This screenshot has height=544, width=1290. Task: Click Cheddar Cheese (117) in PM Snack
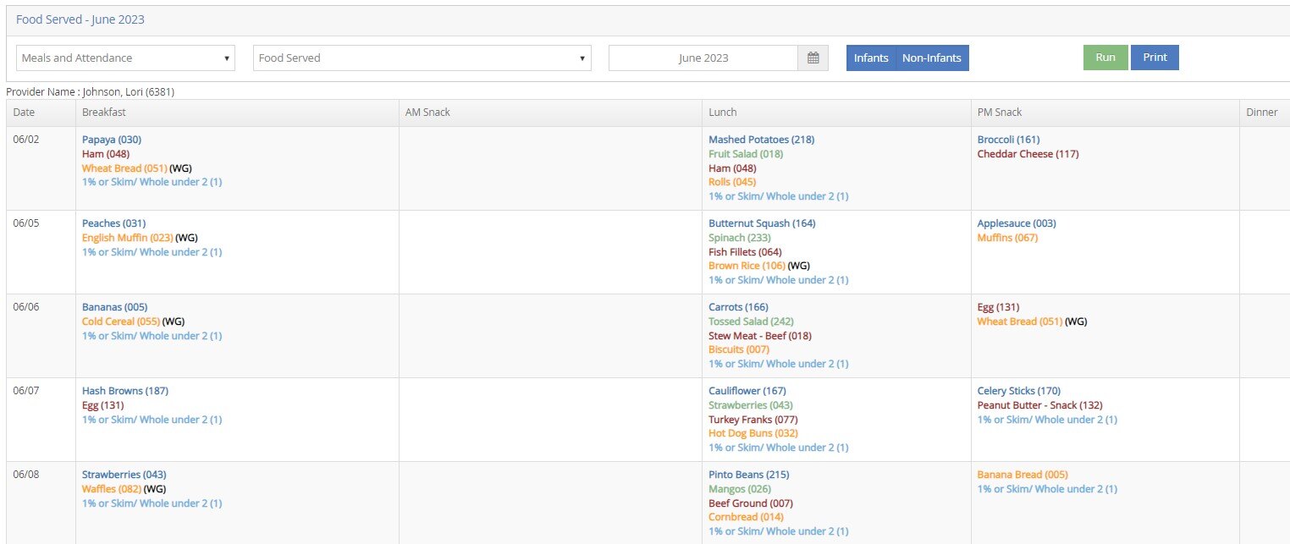click(1028, 154)
